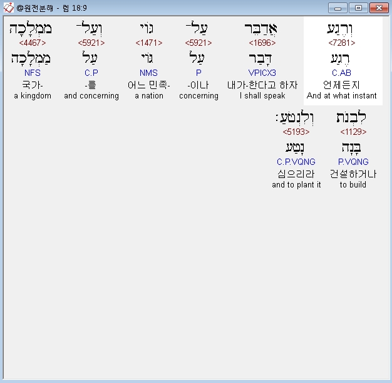This screenshot has width=392, height=383.
Task: Click the Hebrew root above C.P.VQNG
Action: click(295, 147)
